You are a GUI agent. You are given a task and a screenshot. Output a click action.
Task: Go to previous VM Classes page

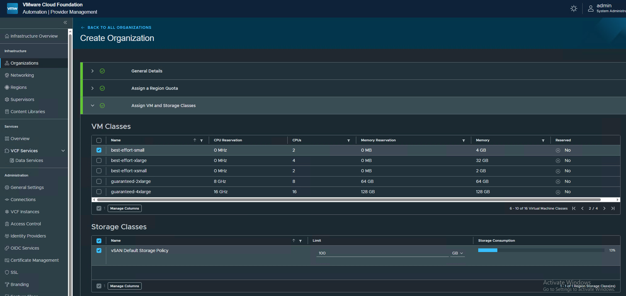click(x=582, y=208)
